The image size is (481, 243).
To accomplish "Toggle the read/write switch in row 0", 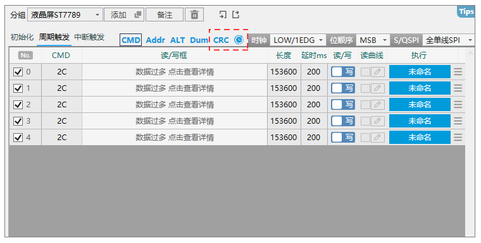I will [343, 71].
